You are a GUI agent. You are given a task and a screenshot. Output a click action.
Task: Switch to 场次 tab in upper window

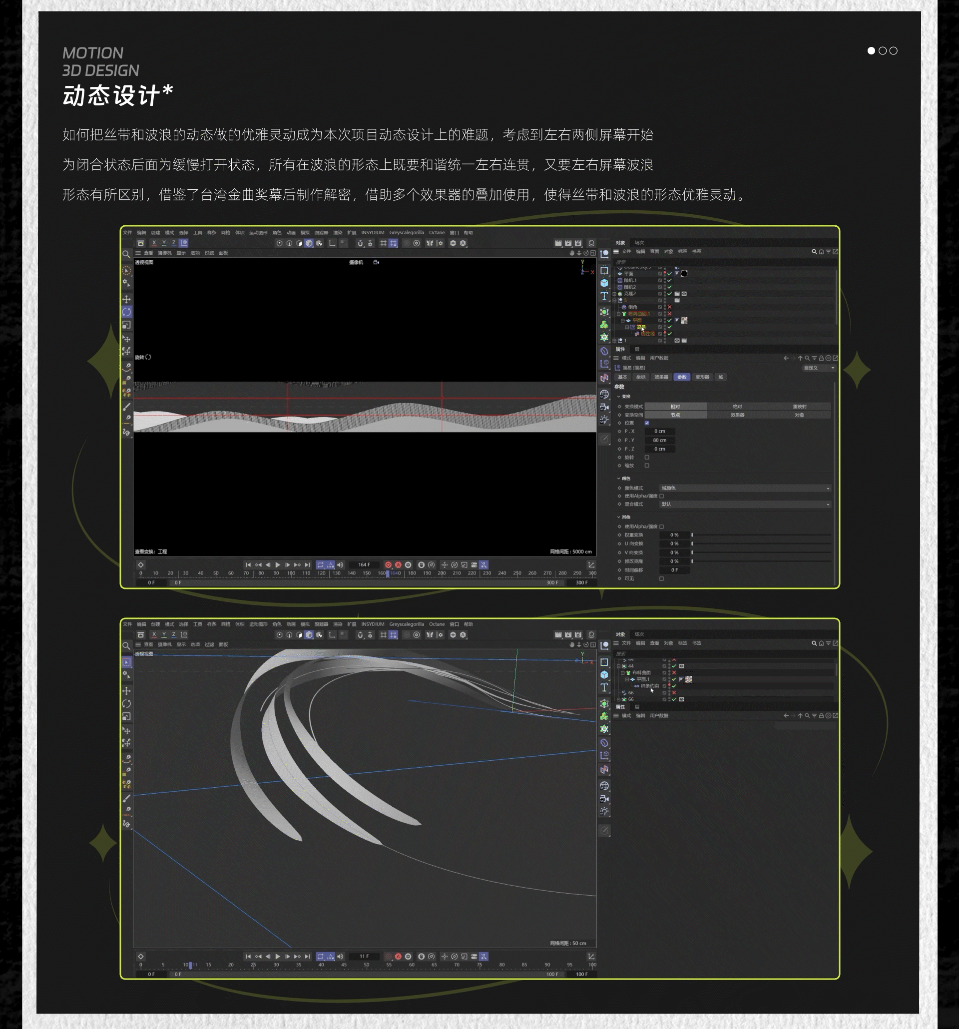[x=639, y=243]
